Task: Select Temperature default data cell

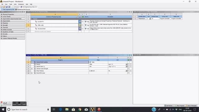Action: pos(155,19)
